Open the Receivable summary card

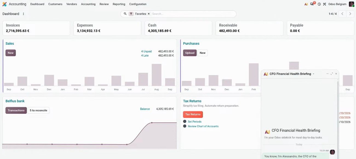pos(249,28)
